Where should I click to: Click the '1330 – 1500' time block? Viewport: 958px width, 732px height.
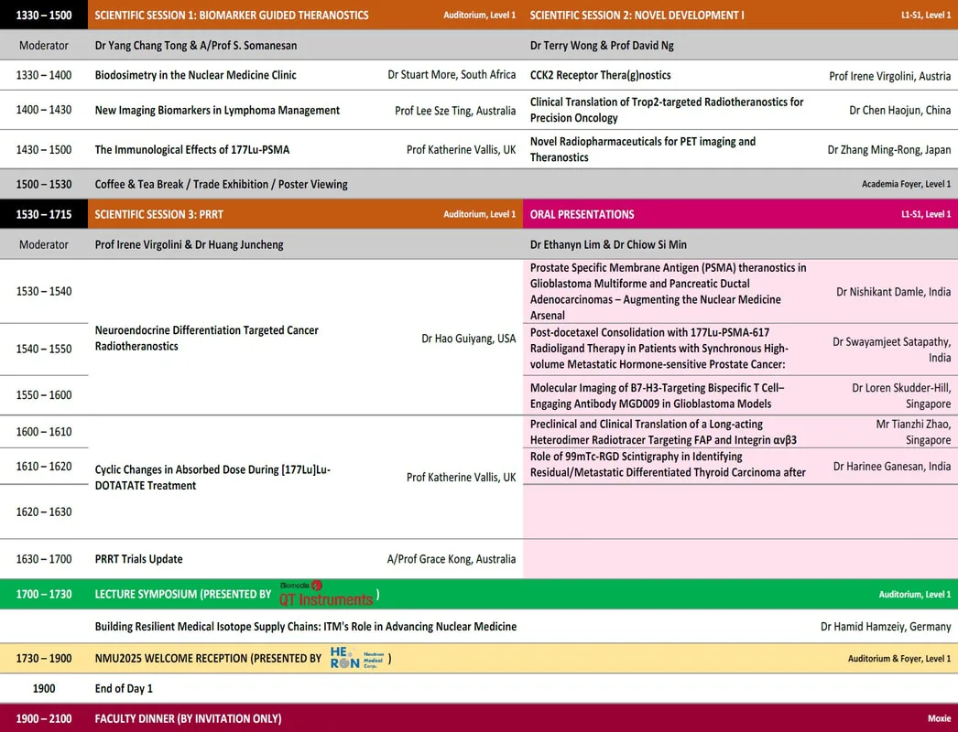pyautogui.click(x=44, y=15)
